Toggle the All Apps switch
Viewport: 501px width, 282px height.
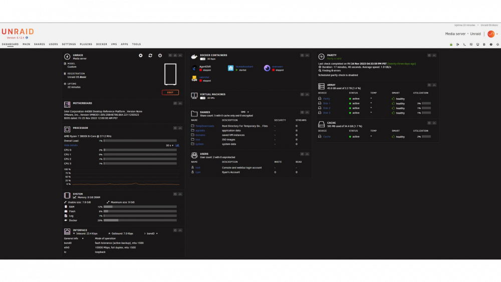pos(202,59)
